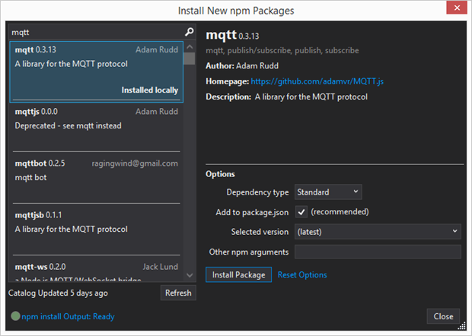Click the search magnifier icon
The height and width of the screenshot is (336, 472).
click(x=189, y=33)
